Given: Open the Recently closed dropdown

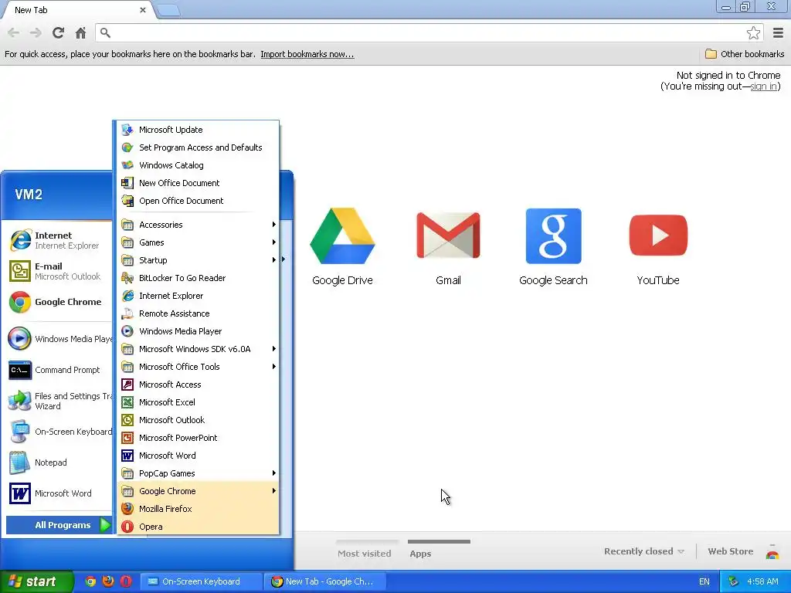Looking at the screenshot, I should pyautogui.click(x=643, y=551).
